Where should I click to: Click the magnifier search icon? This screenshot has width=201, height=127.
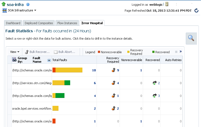click(x=191, y=38)
